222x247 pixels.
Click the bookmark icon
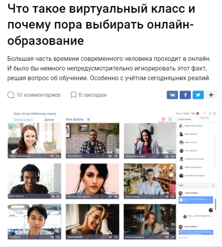click(x=73, y=95)
